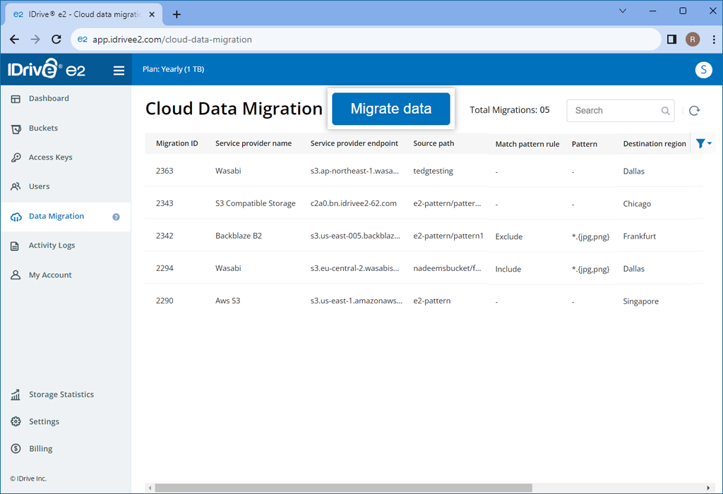723x494 pixels.
Task: Click the tedgtesting source path
Action: (433, 171)
